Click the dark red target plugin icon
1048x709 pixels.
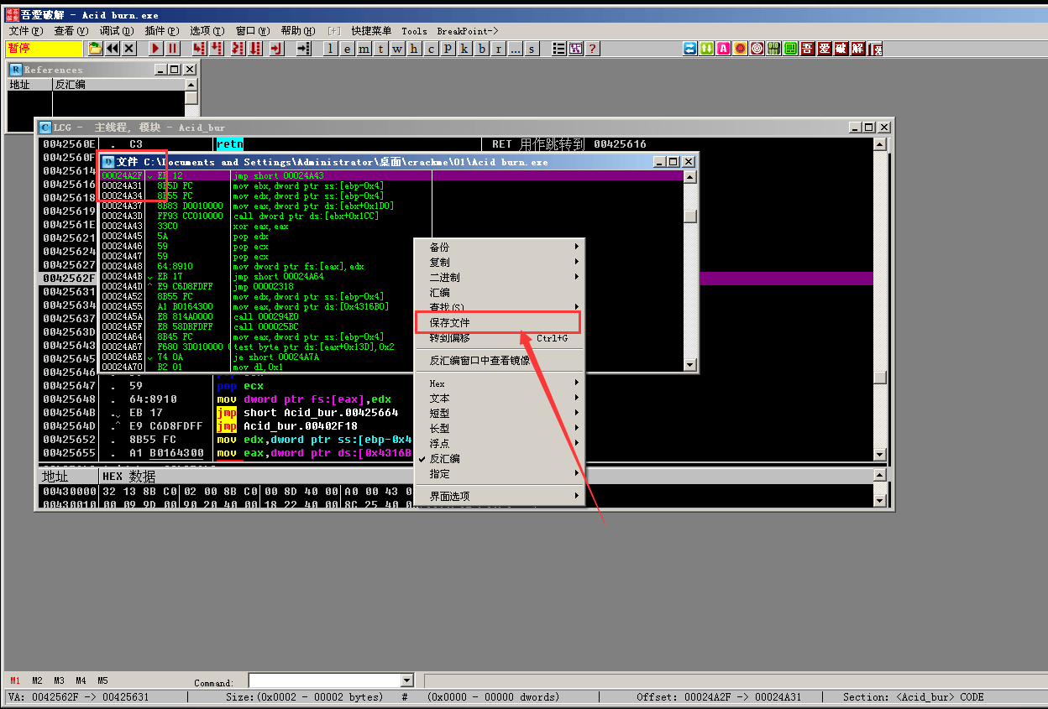pyautogui.click(x=757, y=49)
